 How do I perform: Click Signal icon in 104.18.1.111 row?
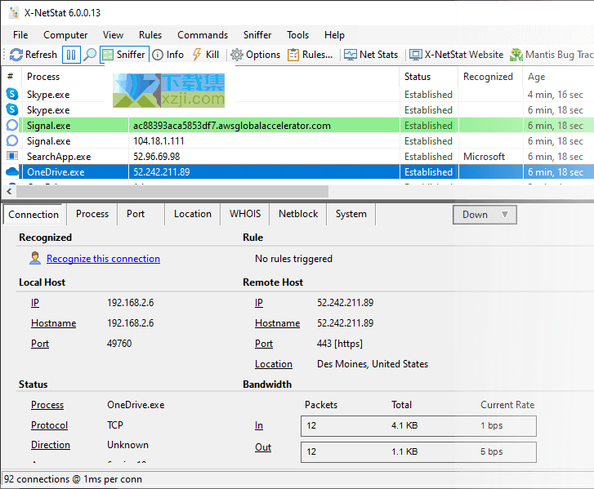pyautogui.click(x=12, y=140)
